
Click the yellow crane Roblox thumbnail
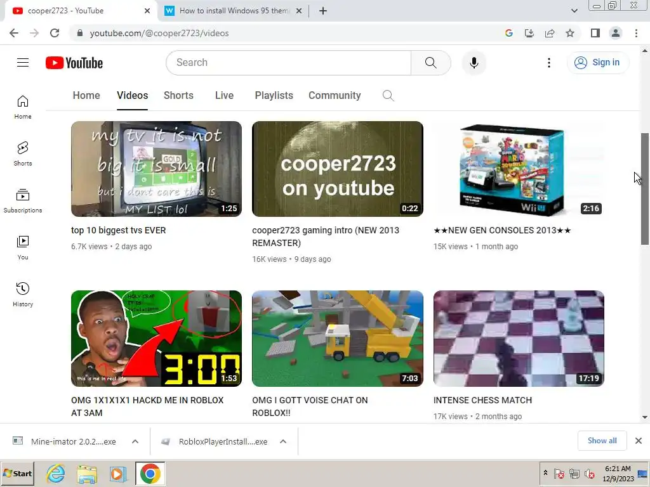(338, 339)
